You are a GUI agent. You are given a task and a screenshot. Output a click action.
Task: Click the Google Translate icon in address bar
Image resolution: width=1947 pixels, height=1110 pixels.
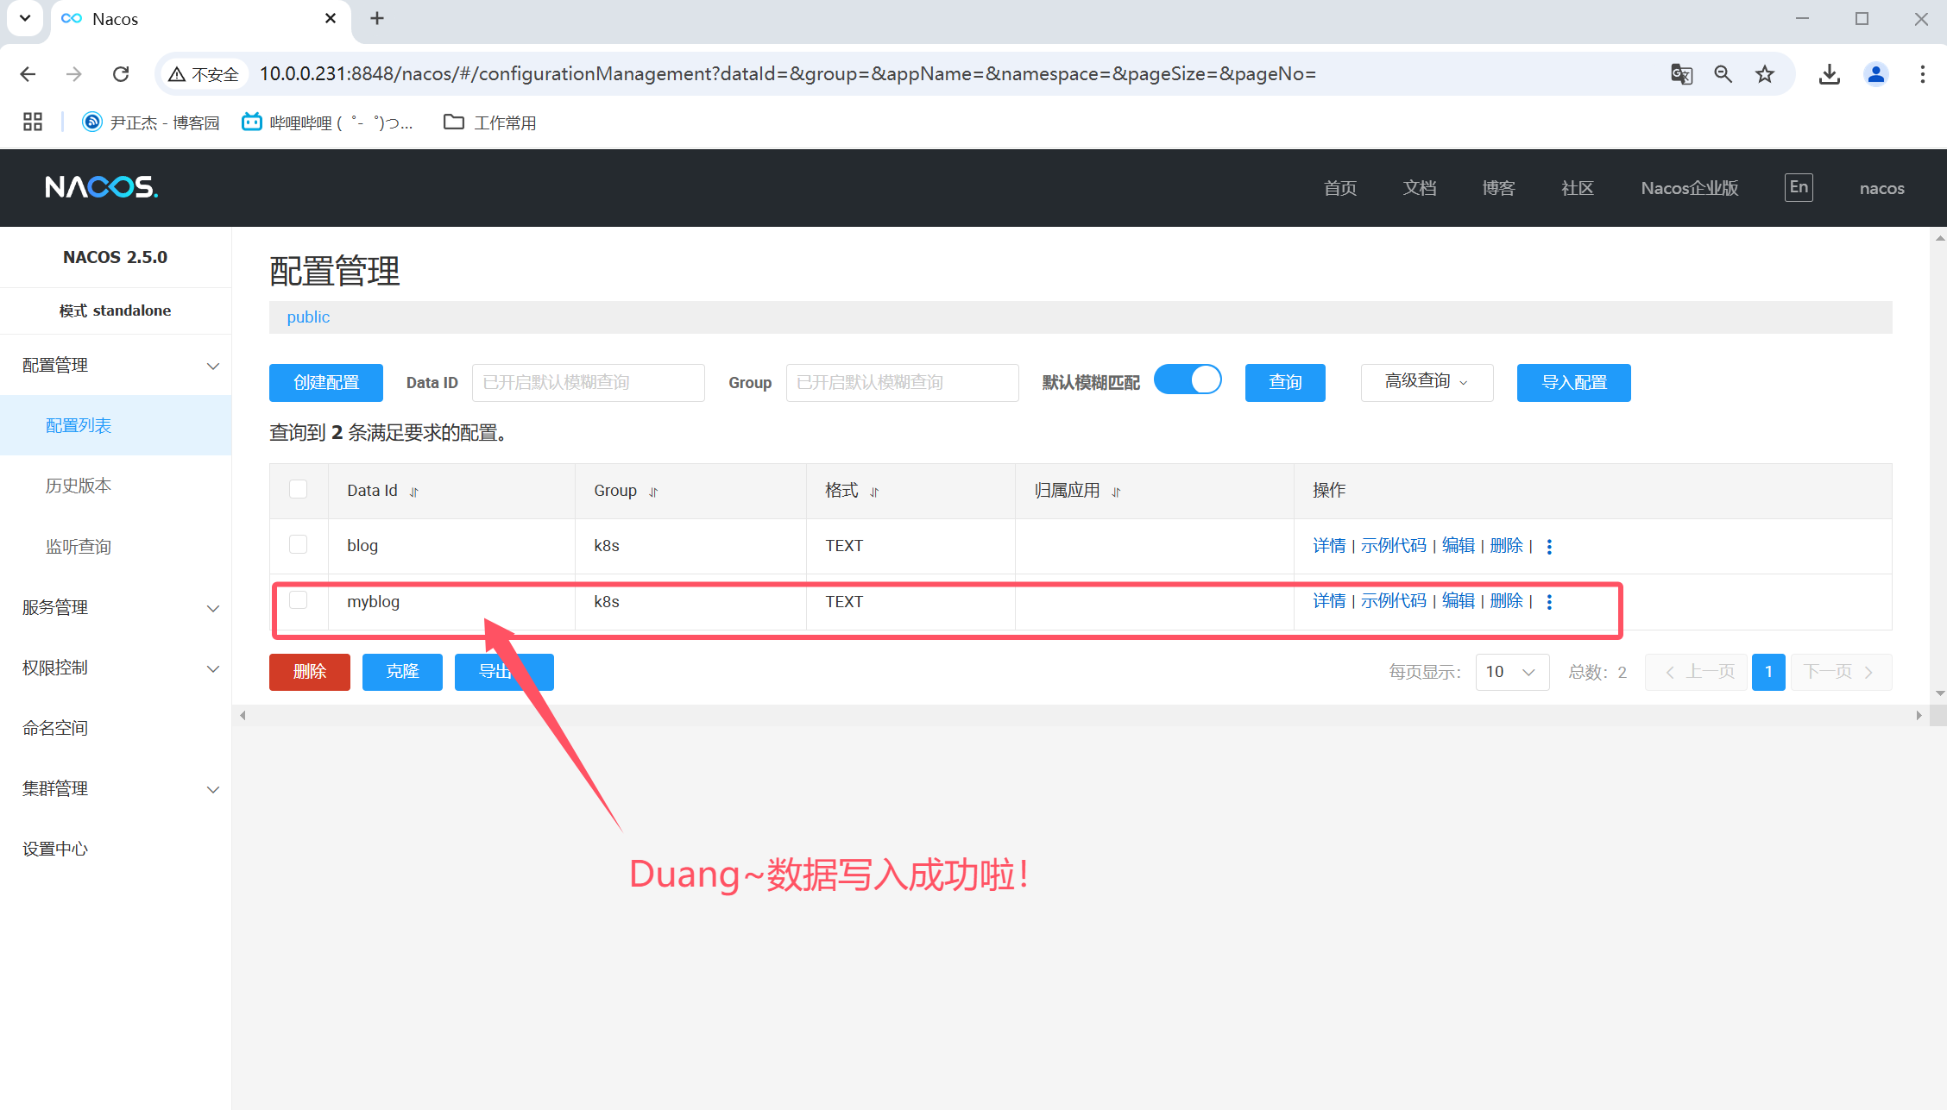1681,74
